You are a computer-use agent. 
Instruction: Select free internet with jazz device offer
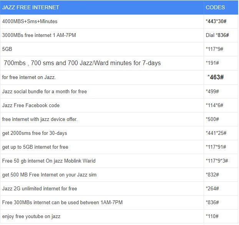40,119
